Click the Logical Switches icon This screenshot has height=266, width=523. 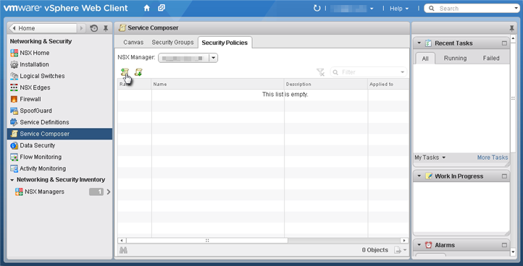[x=14, y=76]
